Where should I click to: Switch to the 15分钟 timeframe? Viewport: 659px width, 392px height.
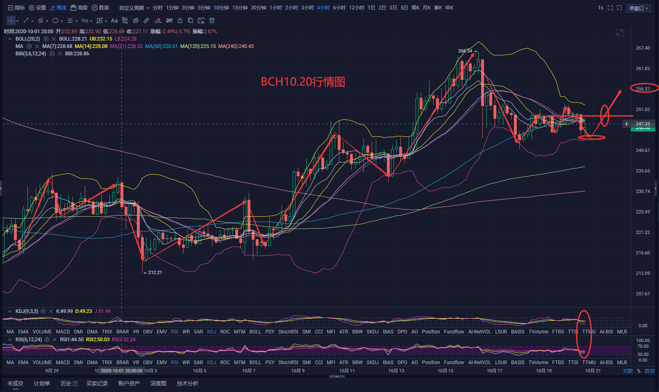click(x=240, y=8)
